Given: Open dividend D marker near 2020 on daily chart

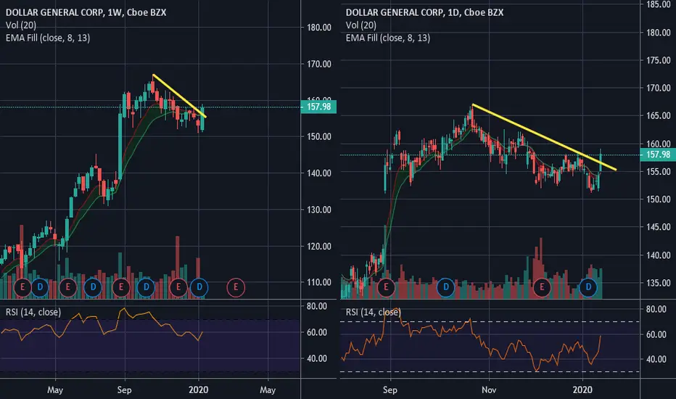Looking at the screenshot, I should 588,287.
